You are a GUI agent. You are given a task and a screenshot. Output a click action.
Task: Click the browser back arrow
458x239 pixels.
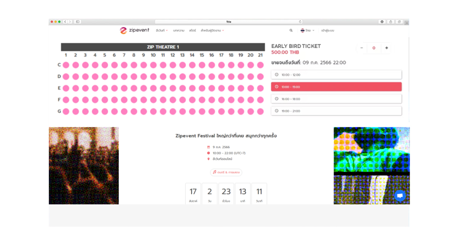[x=65, y=22]
